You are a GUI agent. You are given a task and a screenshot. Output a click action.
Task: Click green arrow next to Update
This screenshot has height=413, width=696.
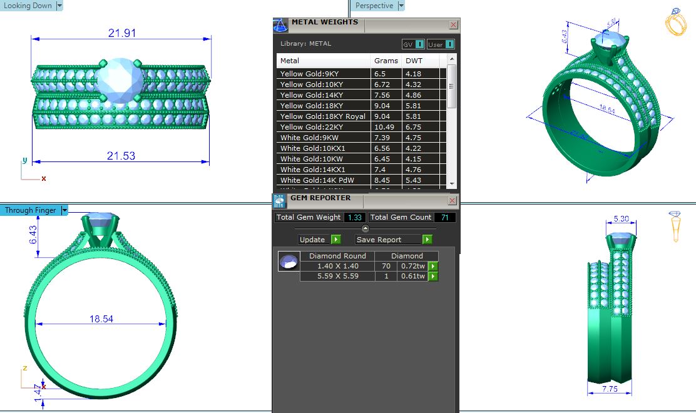point(335,240)
